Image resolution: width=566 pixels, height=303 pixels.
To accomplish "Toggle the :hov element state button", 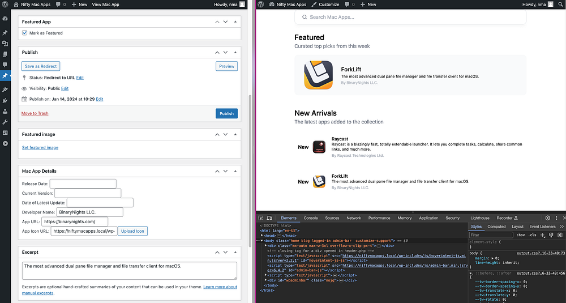I will click(521, 235).
